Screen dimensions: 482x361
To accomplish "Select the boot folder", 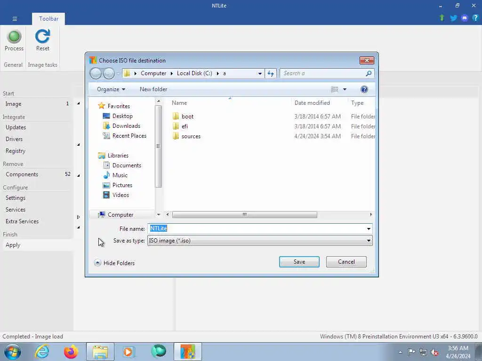I will click(x=187, y=117).
